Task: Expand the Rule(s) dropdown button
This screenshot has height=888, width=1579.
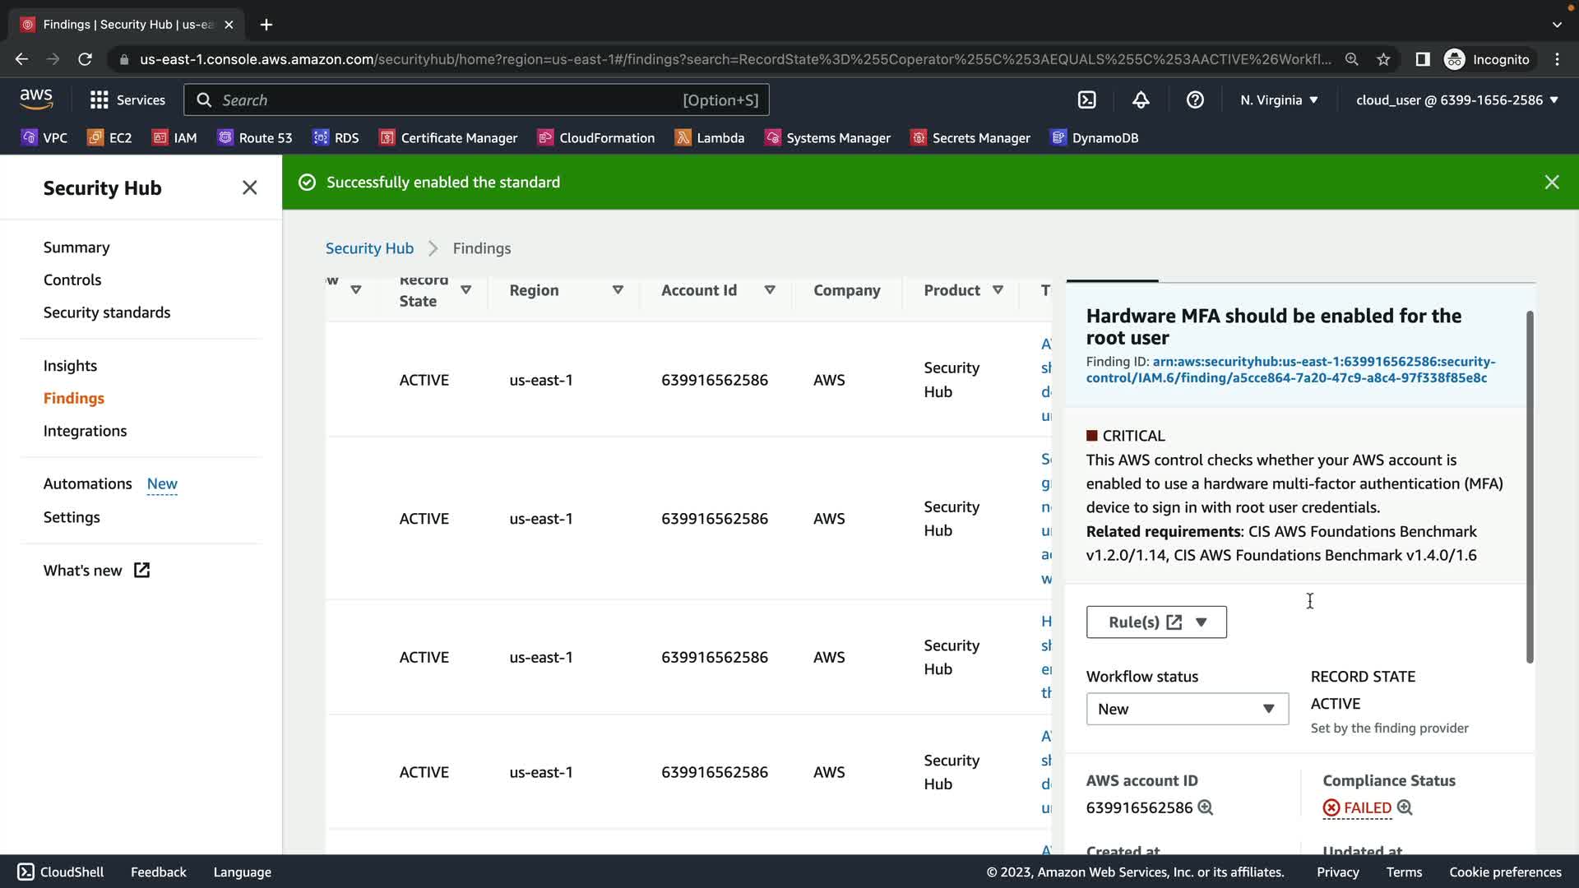Action: point(1202,622)
